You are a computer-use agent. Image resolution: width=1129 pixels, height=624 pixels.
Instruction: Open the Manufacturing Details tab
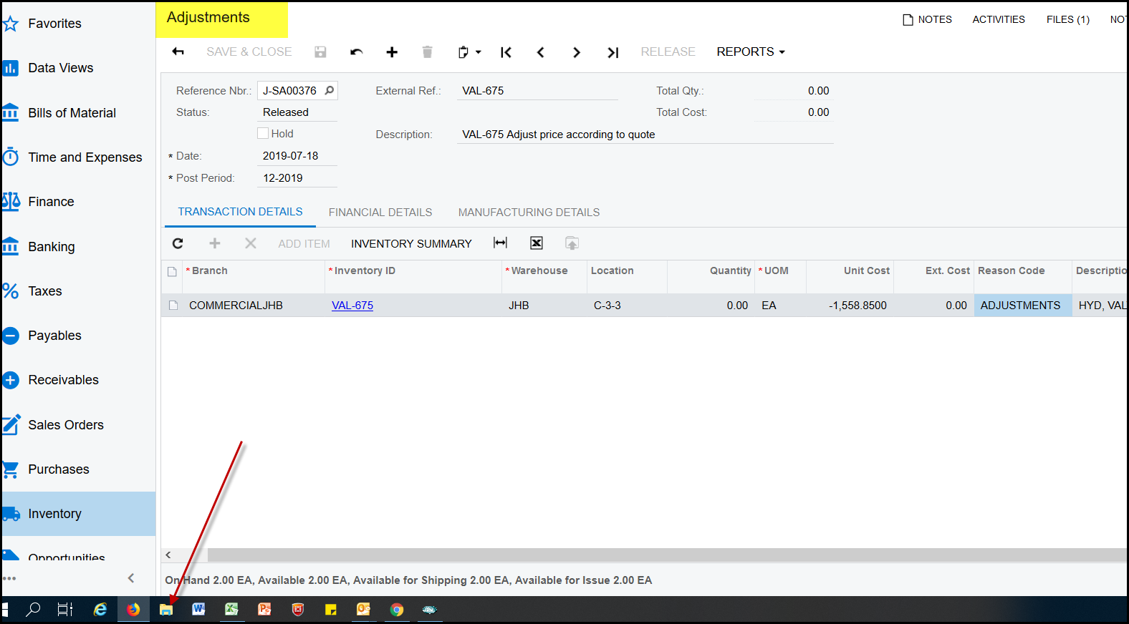(x=529, y=213)
